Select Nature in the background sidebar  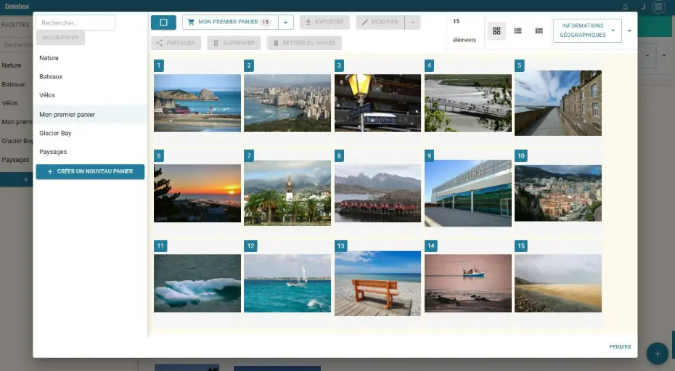point(11,65)
